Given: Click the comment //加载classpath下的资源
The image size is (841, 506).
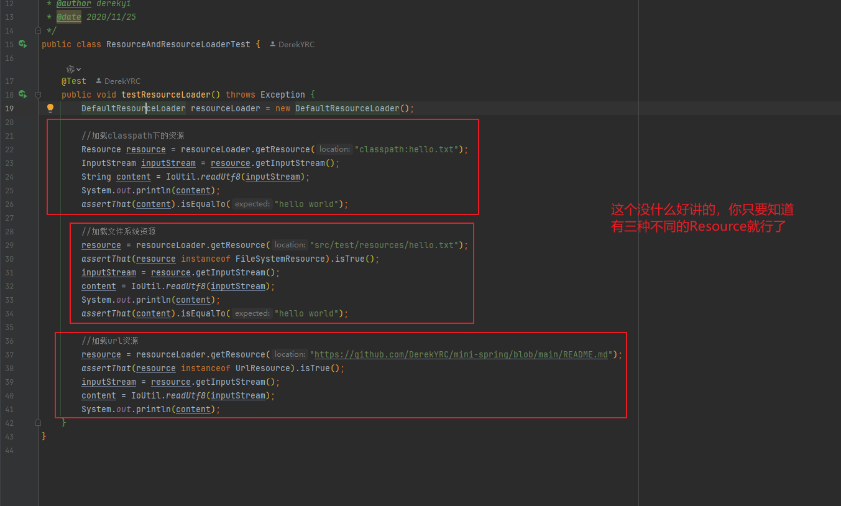Looking at the screenshot, I should click(132, 136).
